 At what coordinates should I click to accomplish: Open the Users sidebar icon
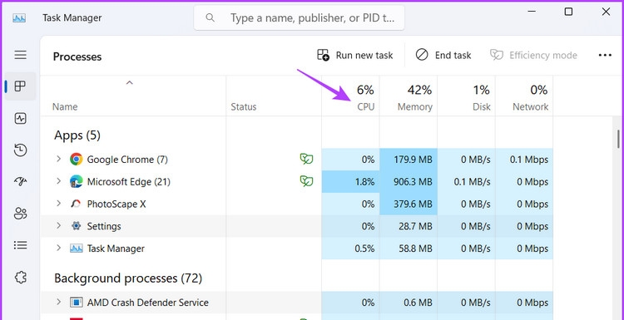tap(20, 214)
